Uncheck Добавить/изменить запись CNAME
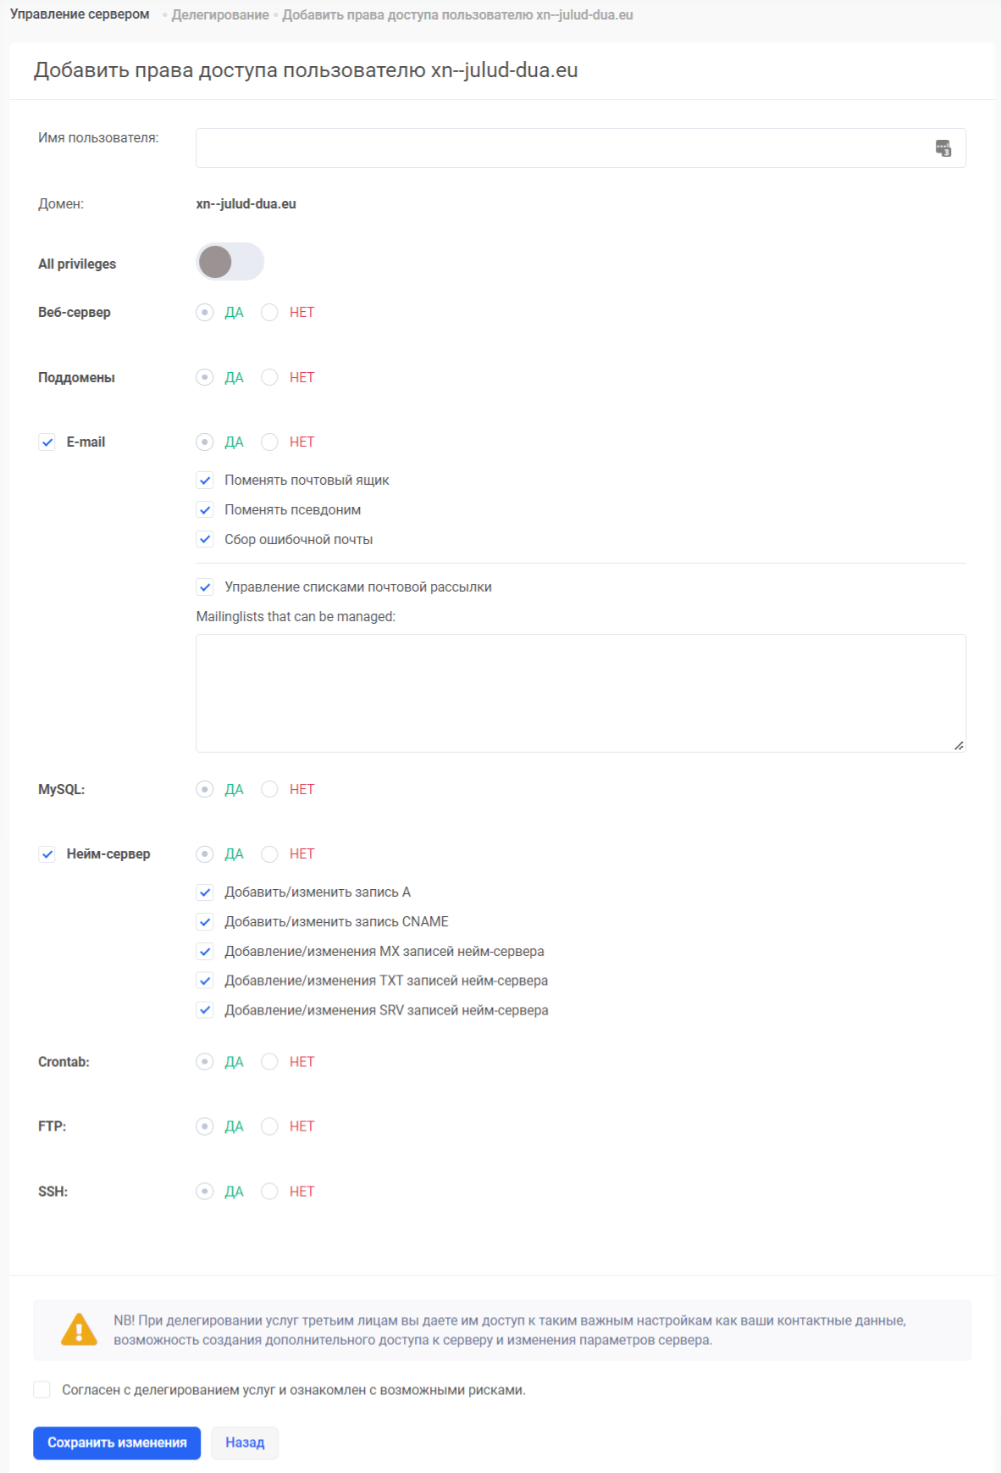The image size is (1001, 1473). (205, 922)
